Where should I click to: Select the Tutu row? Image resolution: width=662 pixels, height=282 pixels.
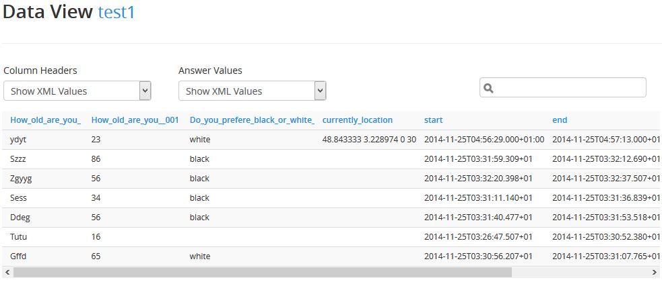[332, 237]
